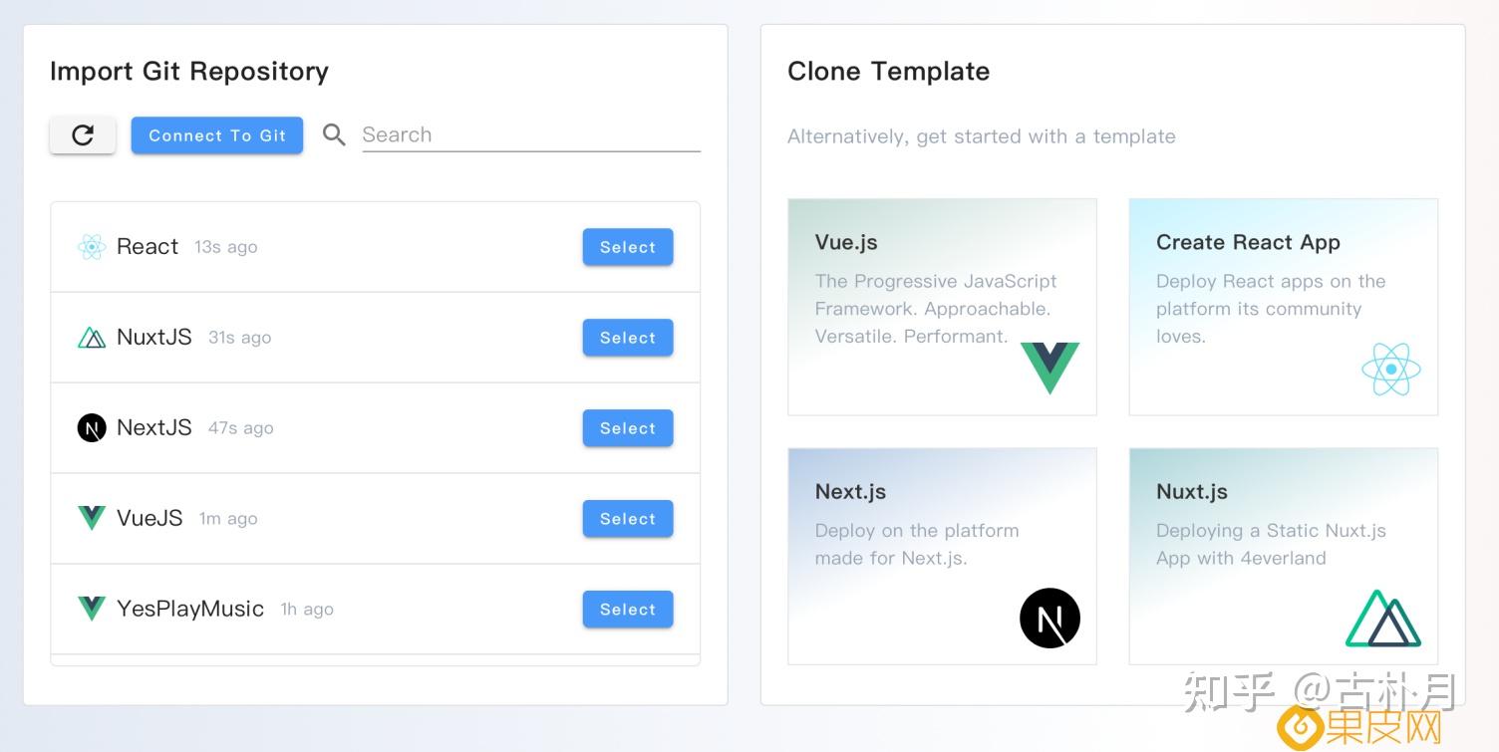
Task: Click the Vue logo on Vue.js template
Action: 1049,367
